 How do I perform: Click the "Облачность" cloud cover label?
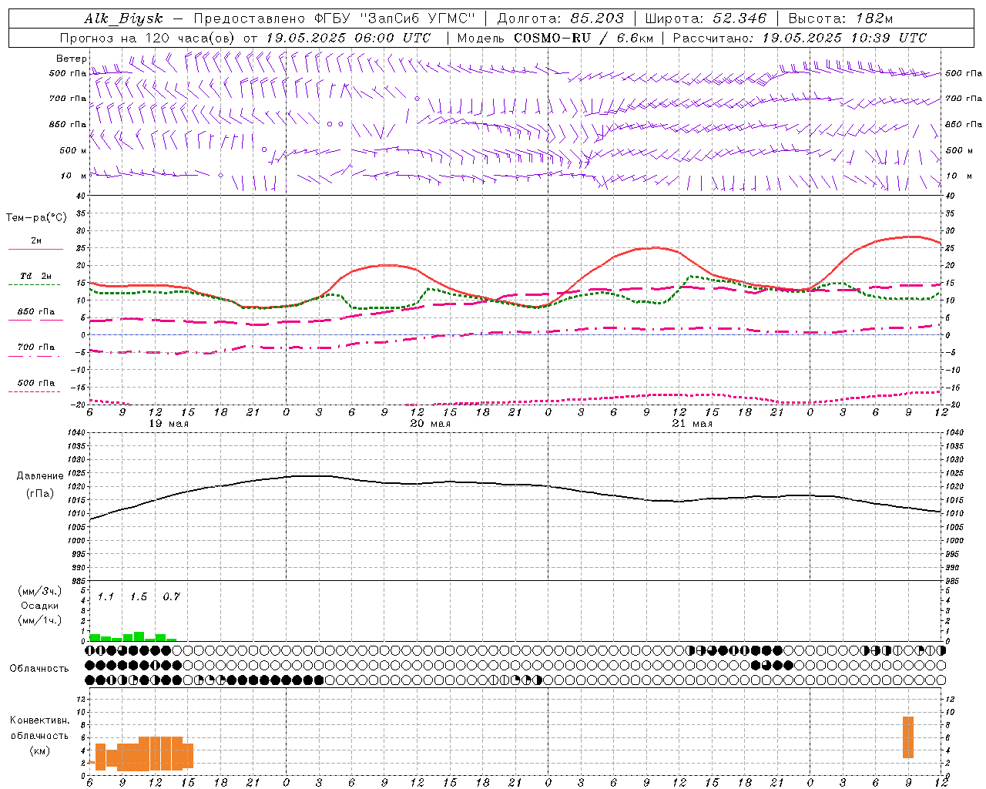(39, 668)
